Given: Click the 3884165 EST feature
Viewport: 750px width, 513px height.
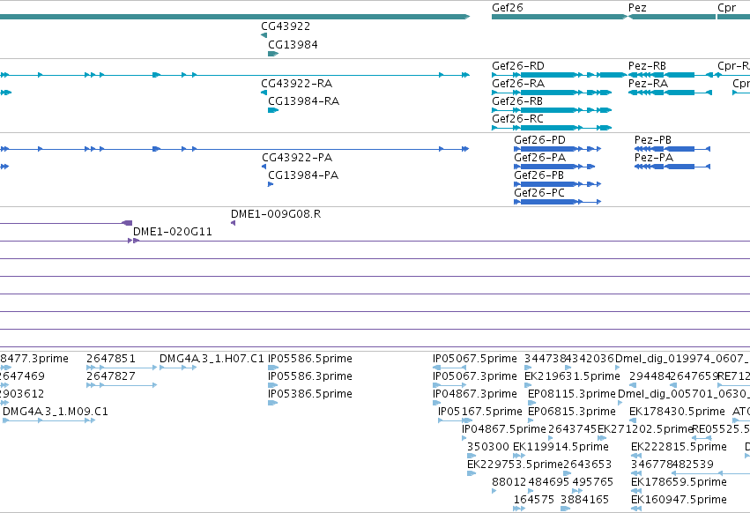Looking at the screenshot, I should click(566, 509).
